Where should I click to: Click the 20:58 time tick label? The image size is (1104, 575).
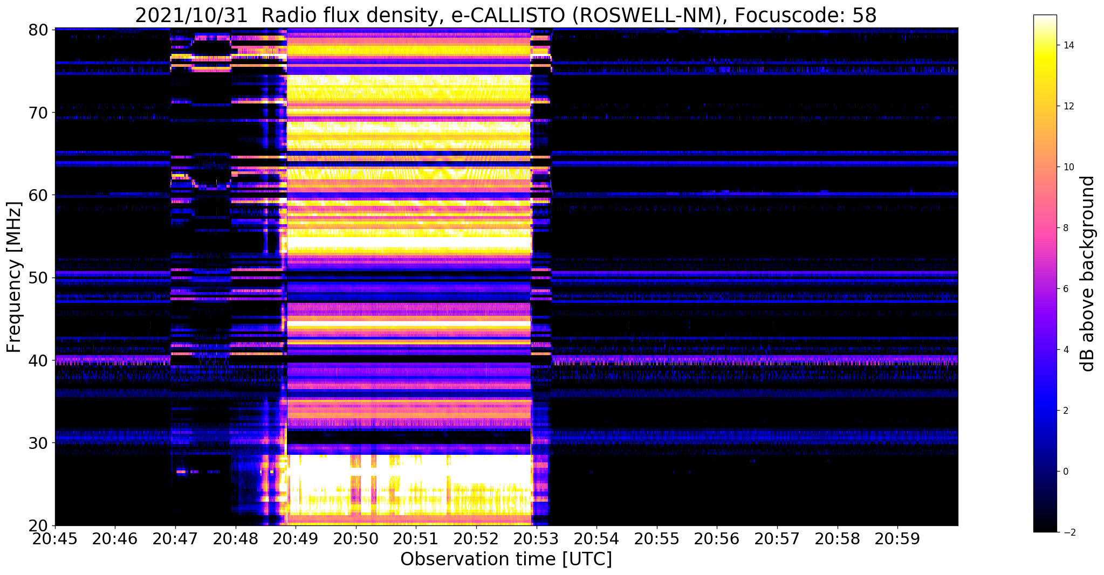click(x=837, y=538)
